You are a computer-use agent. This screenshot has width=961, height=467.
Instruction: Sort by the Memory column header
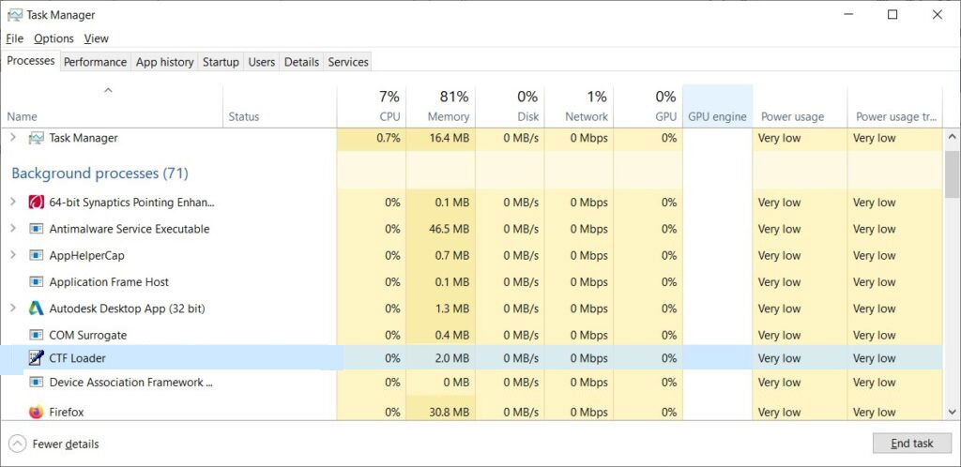click(x=441, y=107)
